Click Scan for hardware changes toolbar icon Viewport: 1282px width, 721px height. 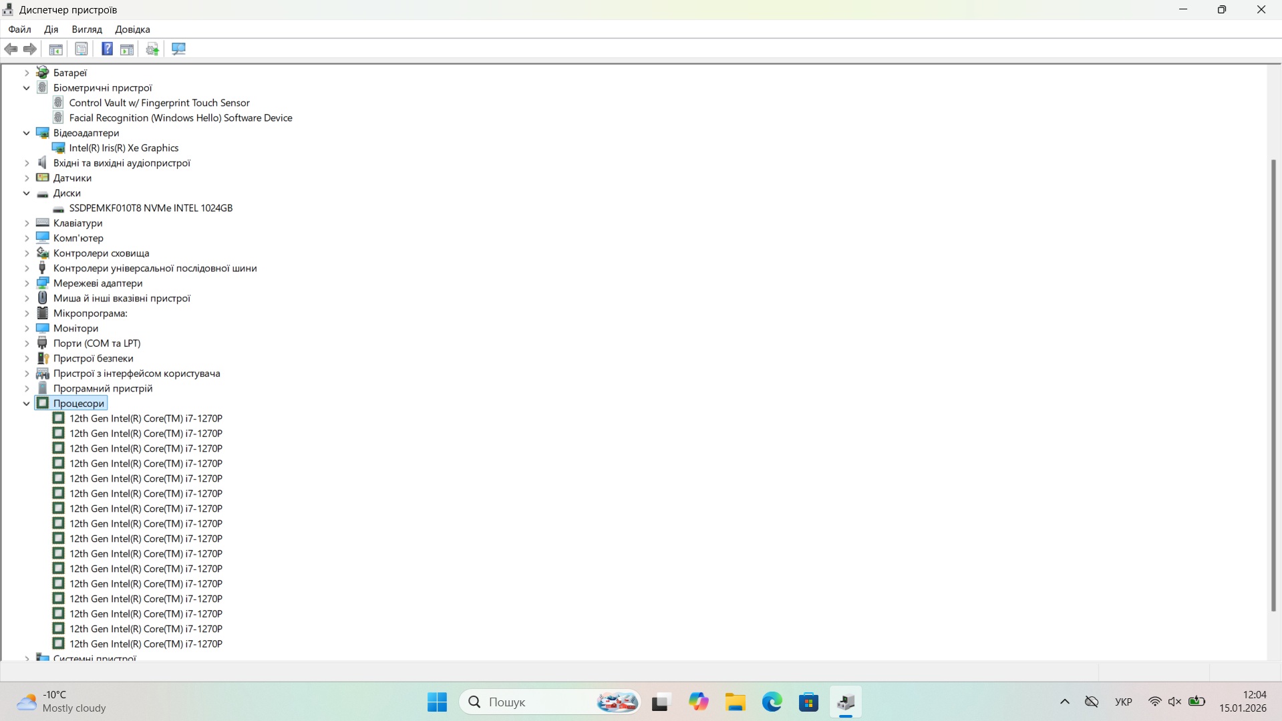[x=178, y=49]
